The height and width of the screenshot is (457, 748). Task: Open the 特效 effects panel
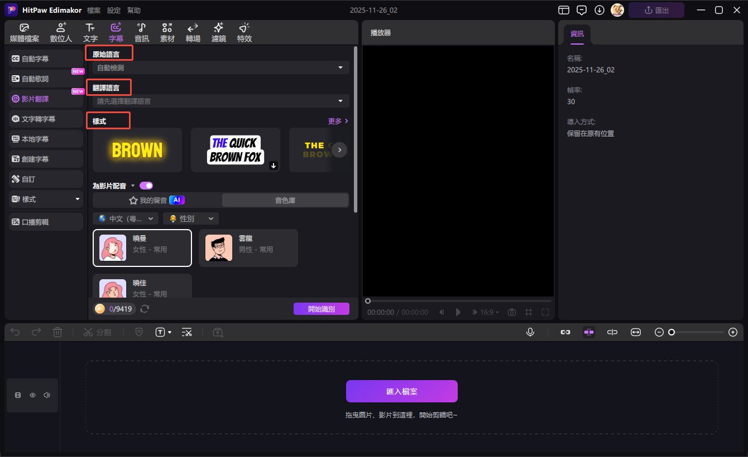coord(244,33)
